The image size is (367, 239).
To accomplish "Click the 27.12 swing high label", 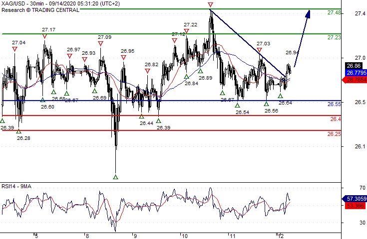I will pos(178,34).
